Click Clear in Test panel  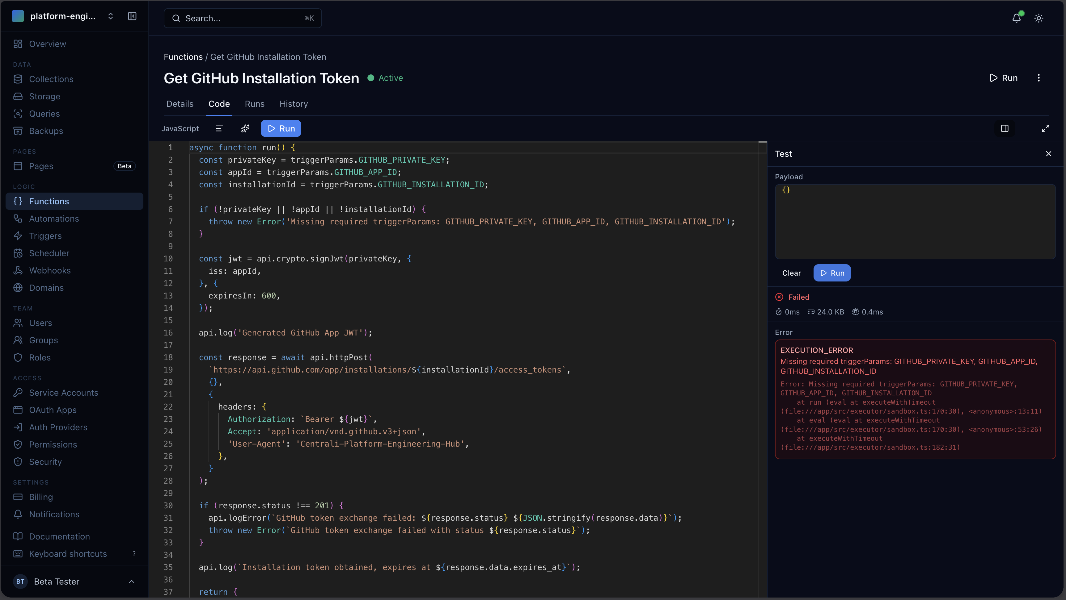791,273
